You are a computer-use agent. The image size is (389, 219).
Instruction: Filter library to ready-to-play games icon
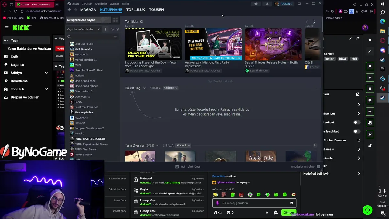point(117,29)
